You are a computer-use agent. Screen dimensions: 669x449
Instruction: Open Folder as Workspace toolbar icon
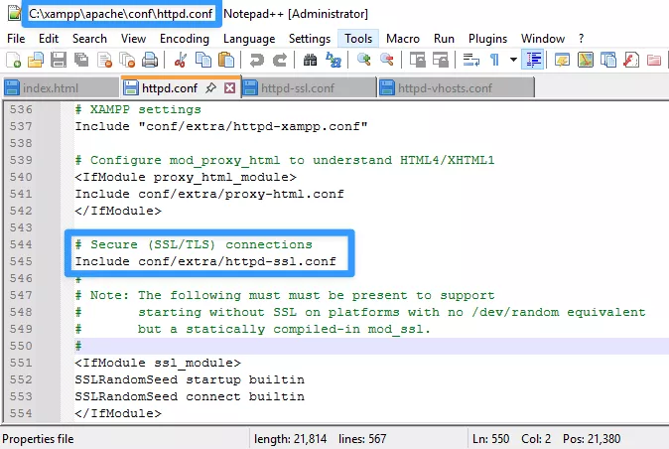pos(654,60)
